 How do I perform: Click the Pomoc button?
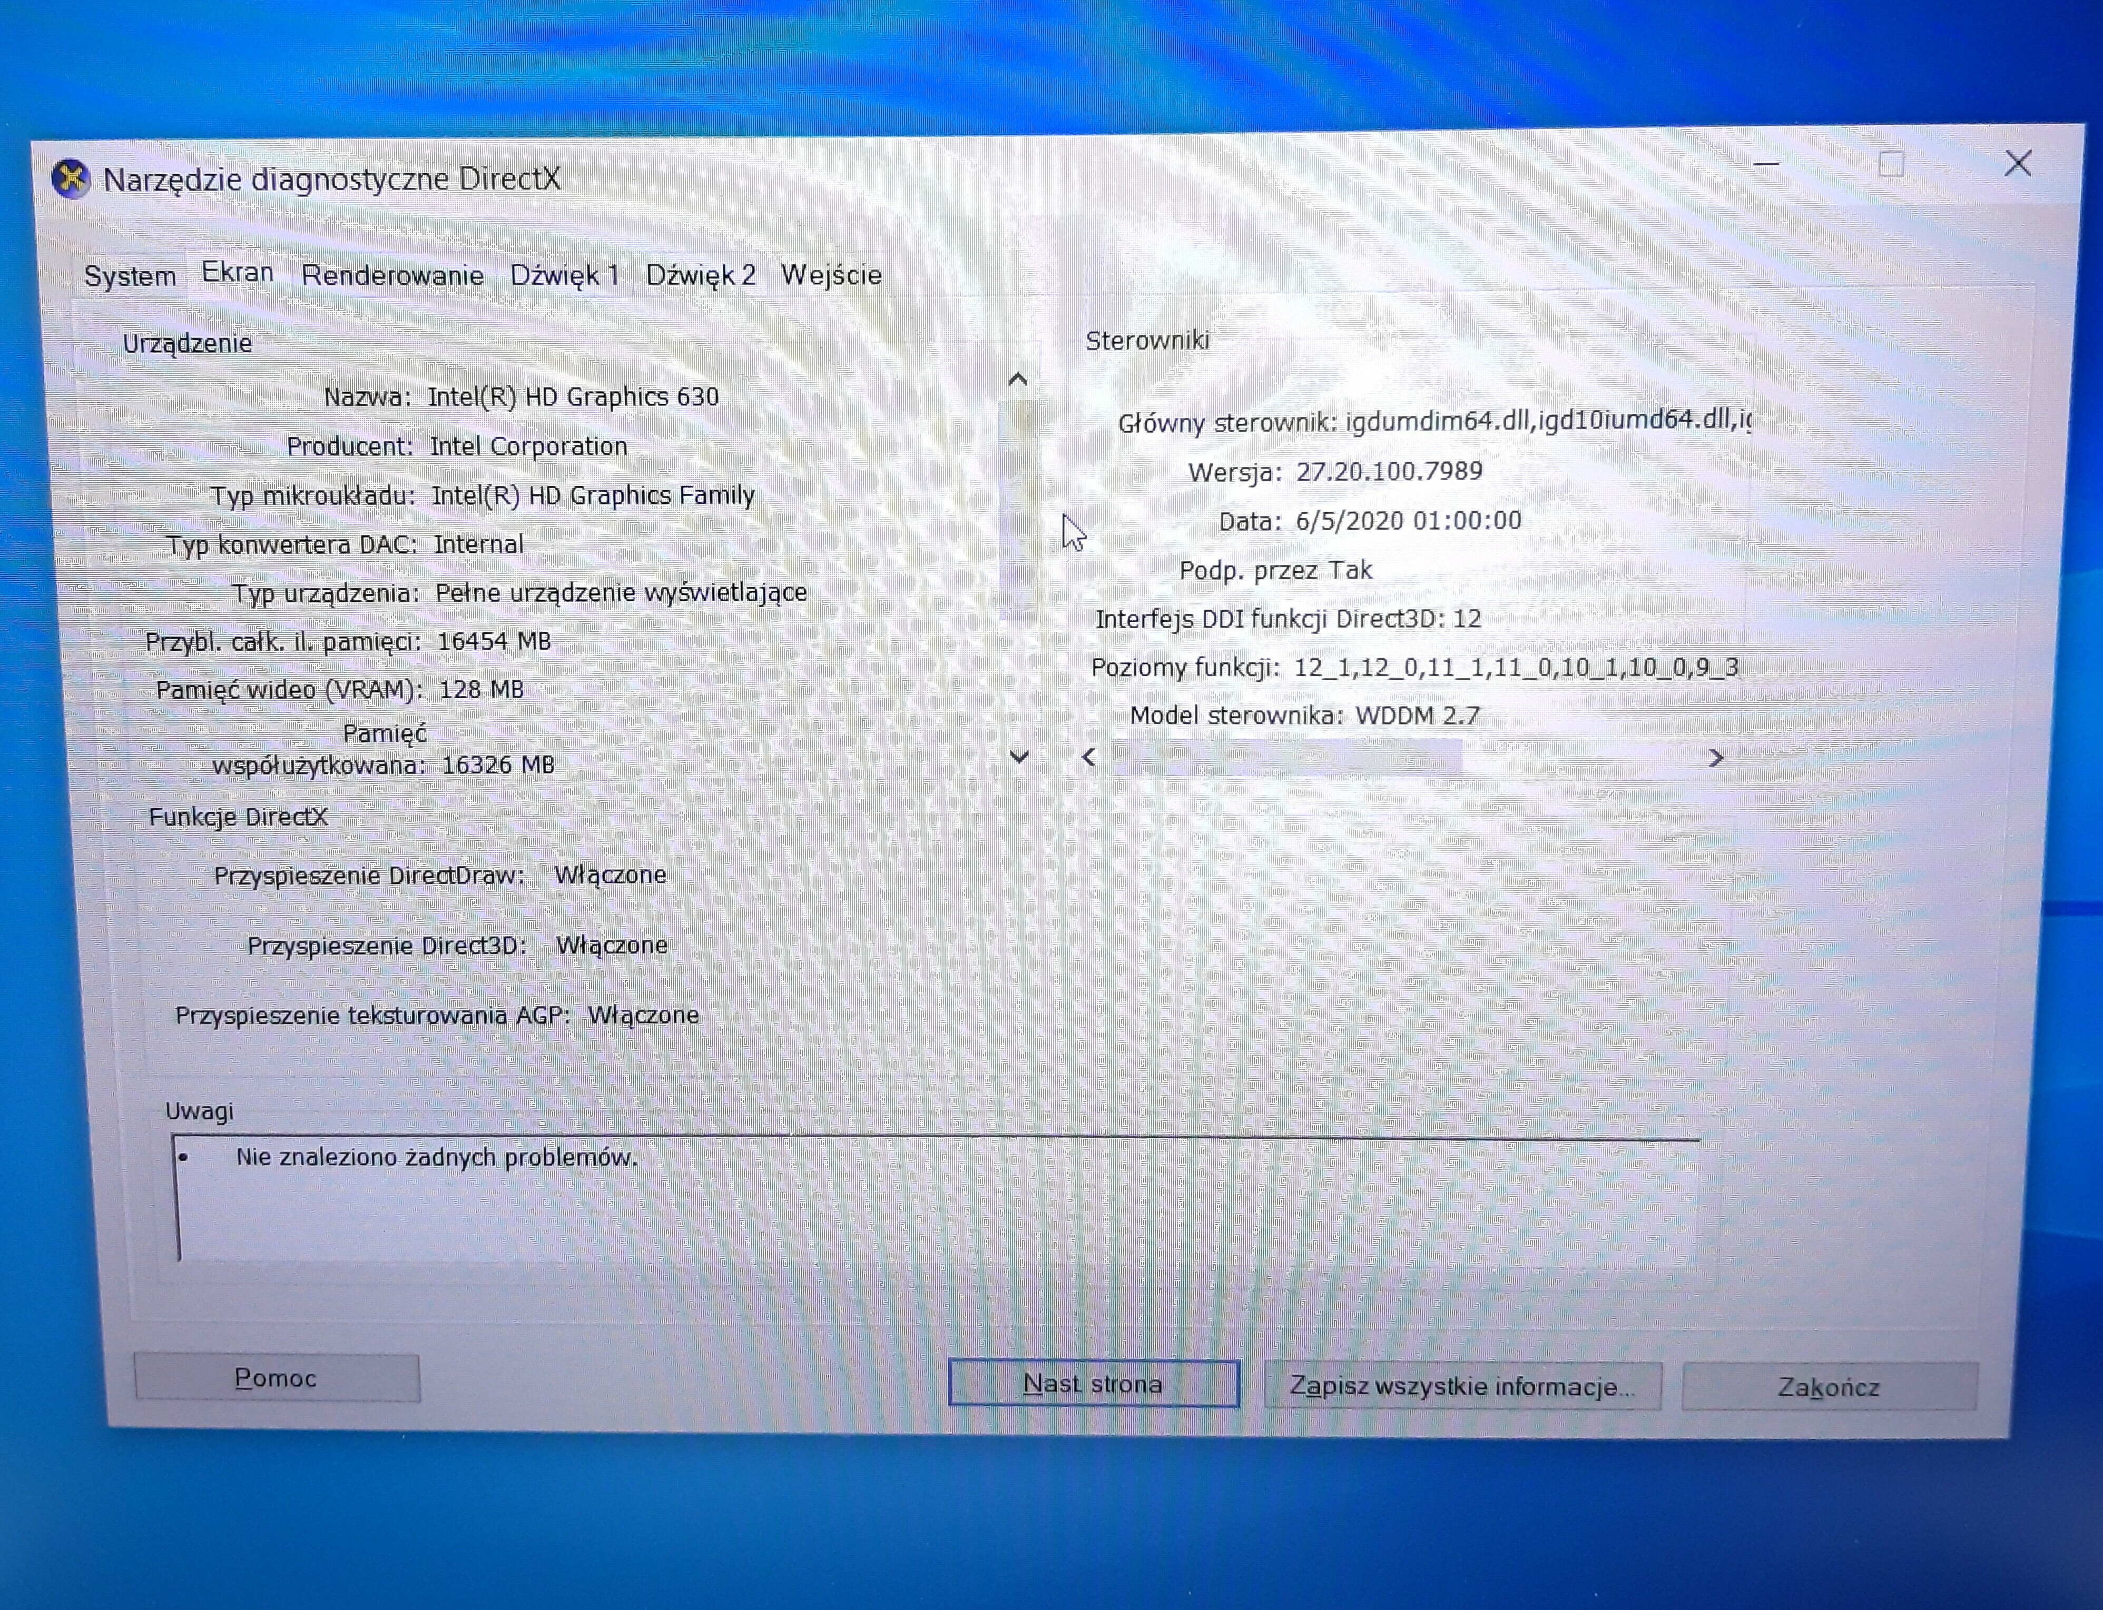tap(277, 1378)
